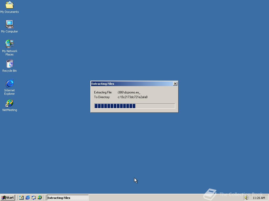Click file name i386\dcpromo.ex_
Screen dimensions: 269x201
click(x=129, y=92)
